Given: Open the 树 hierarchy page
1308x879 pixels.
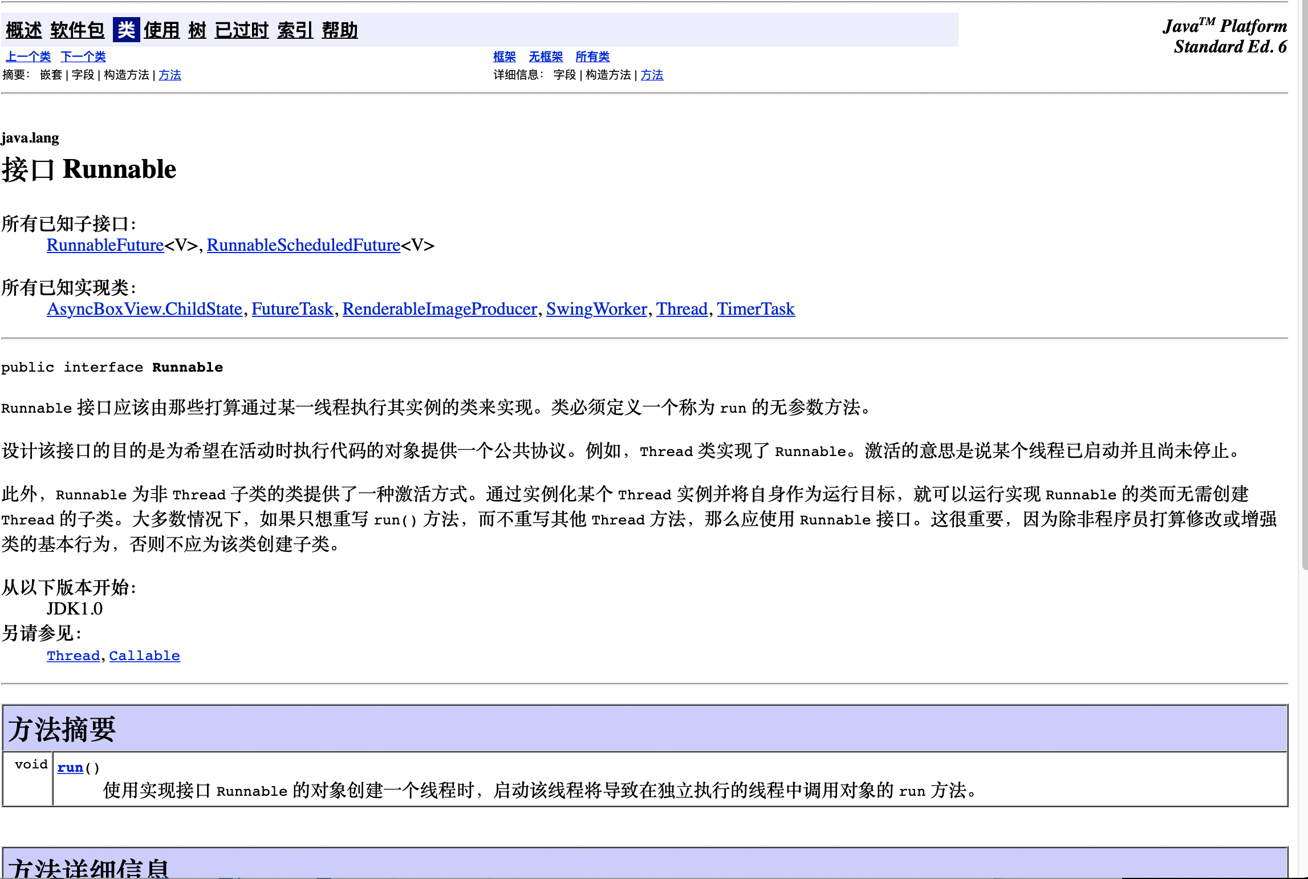Looking at the screenshot, I should (x=197, y=30).
